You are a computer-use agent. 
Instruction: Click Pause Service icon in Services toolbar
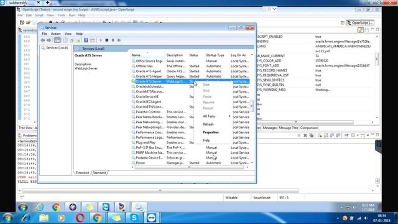point(113,40)
